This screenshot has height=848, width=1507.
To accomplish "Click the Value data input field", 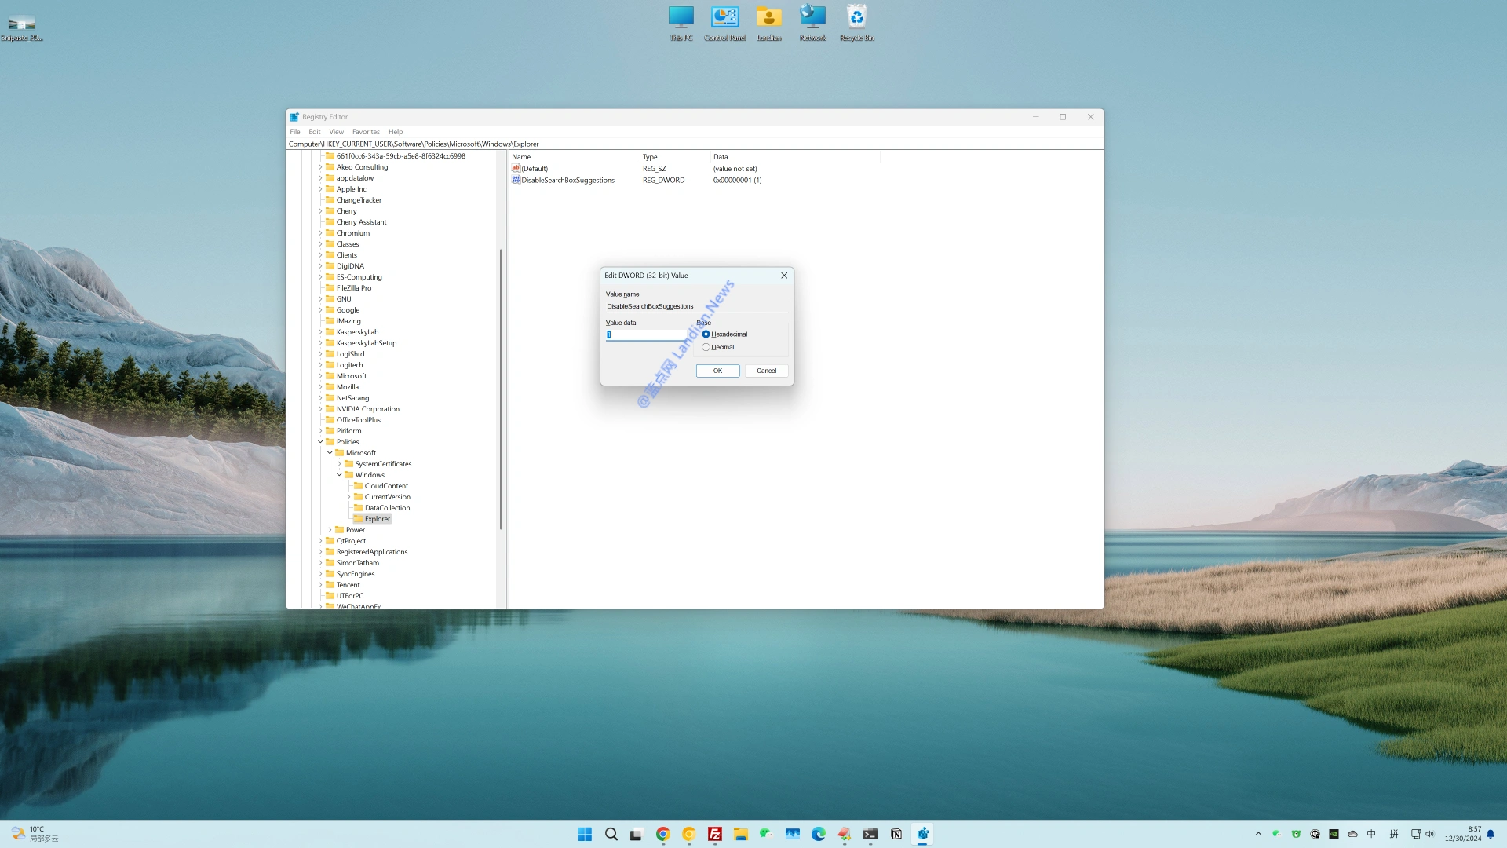I will pyautogui.click(x=647, y=334).
